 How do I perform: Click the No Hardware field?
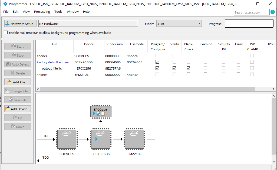click(x=88, y=24)
